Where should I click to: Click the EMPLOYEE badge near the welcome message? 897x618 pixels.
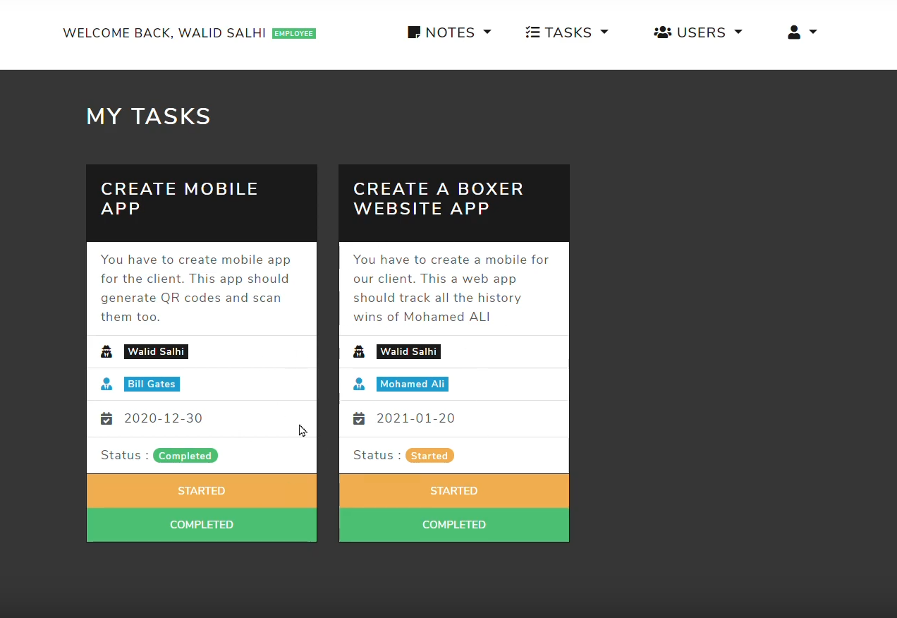pyautogui.click(x=293, y=32)
